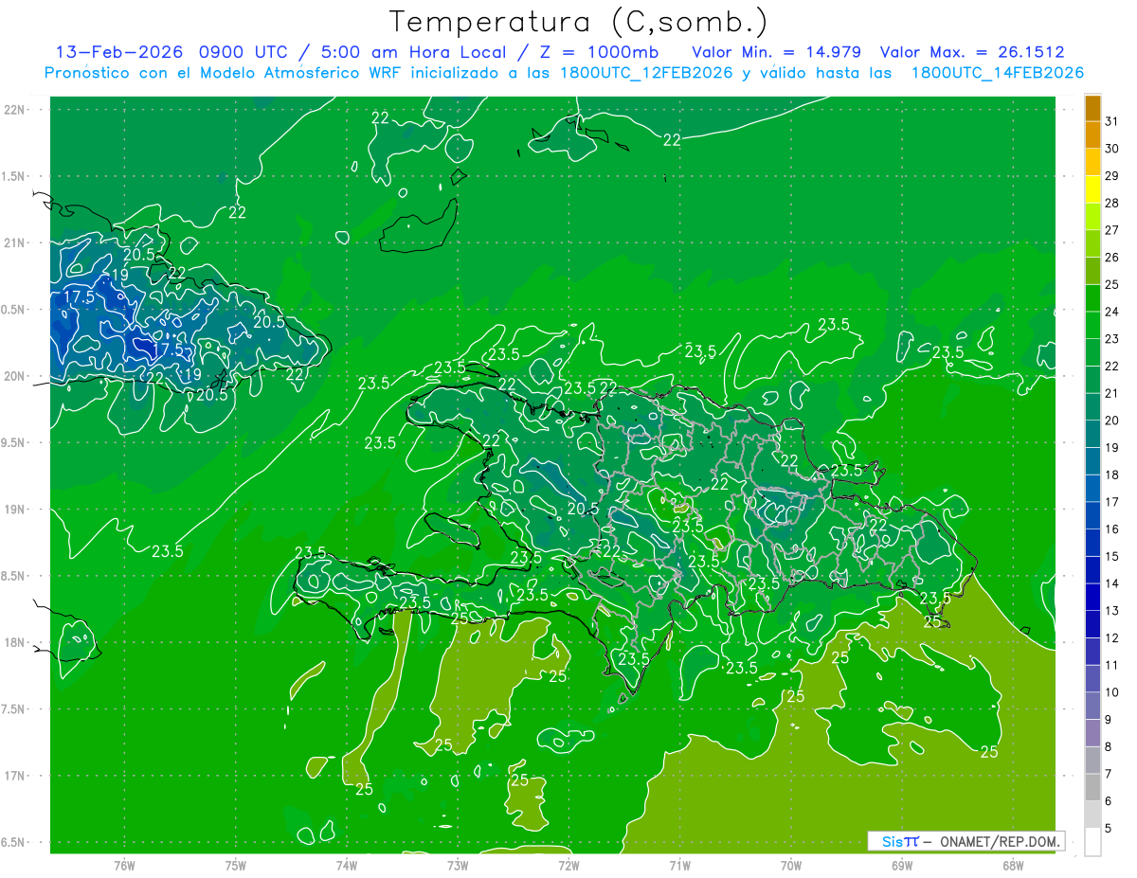Click legend value '12' on color scale
This screenshot has width=1137, height=878.
pos(1112,637)
